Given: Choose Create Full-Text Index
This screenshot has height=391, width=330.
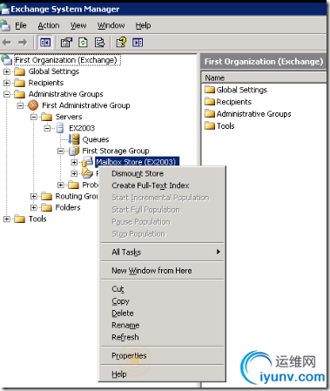Looking at the screenshot, I should point(163,185).
